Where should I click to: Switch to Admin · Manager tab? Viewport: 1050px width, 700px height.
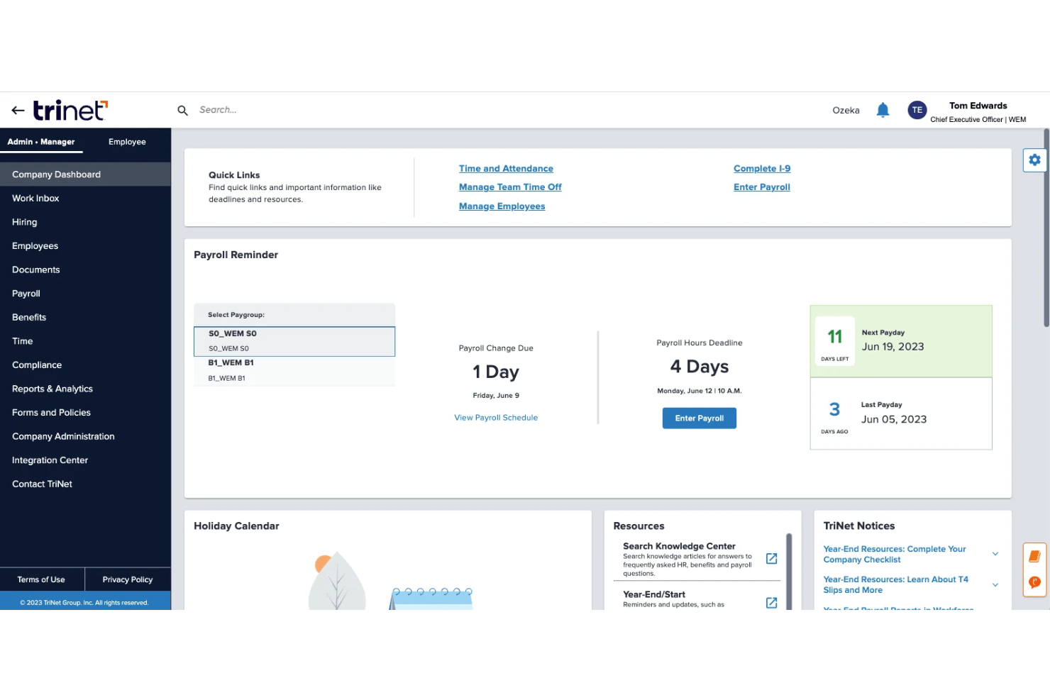(x=41, y=142)
